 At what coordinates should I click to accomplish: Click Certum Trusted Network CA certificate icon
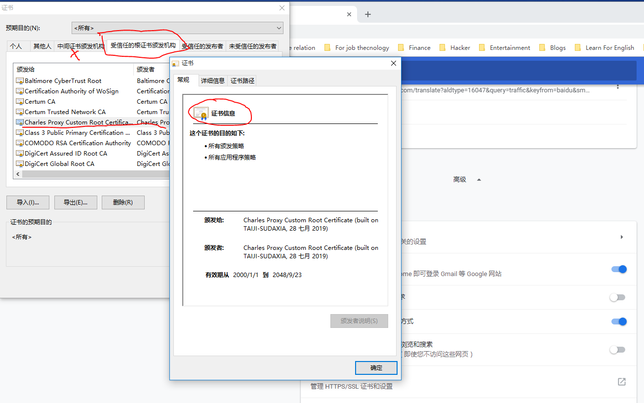tap(20, 112)
